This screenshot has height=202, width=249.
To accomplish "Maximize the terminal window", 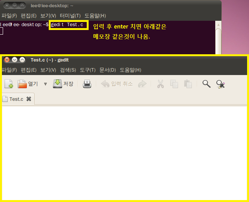I will click(x=22, y=5).
